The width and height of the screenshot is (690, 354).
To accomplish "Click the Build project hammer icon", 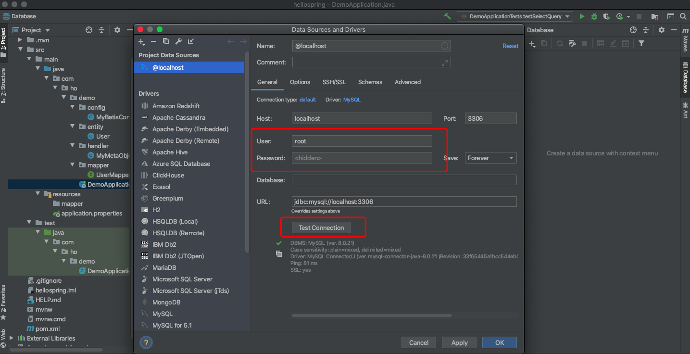I will point(447,16).
